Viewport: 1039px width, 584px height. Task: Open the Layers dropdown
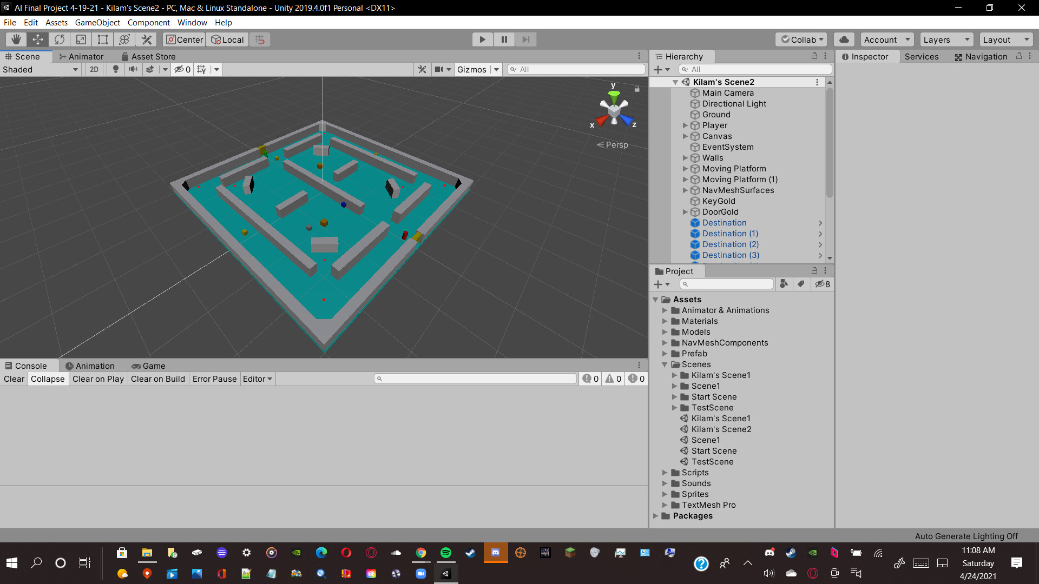coord(946,39)
